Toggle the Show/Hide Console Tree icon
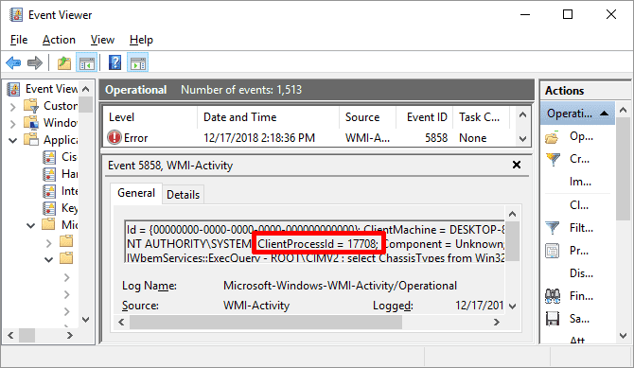Image resolution: width=634 pixels, height=368 pixels. (x=86, y=63)
